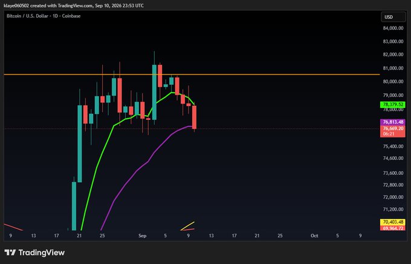Image resolution: width=411 pixels, height=264 pixels.
Task: Click the 72,000.00 price axis label
Action: coord(393,197)
